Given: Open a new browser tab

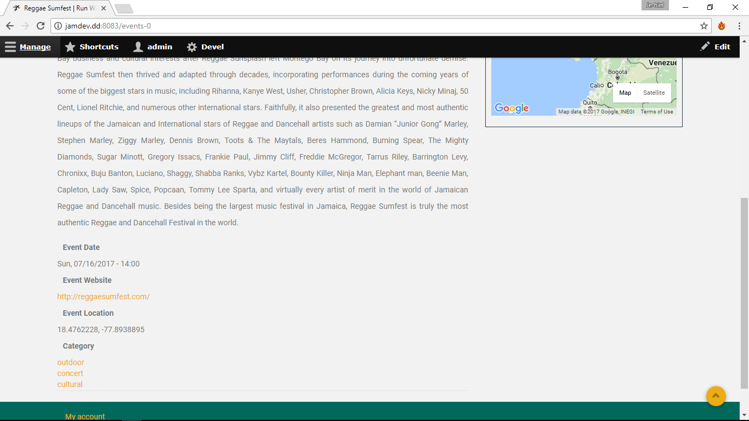Looking at the screenshot, I should point(124,8).
